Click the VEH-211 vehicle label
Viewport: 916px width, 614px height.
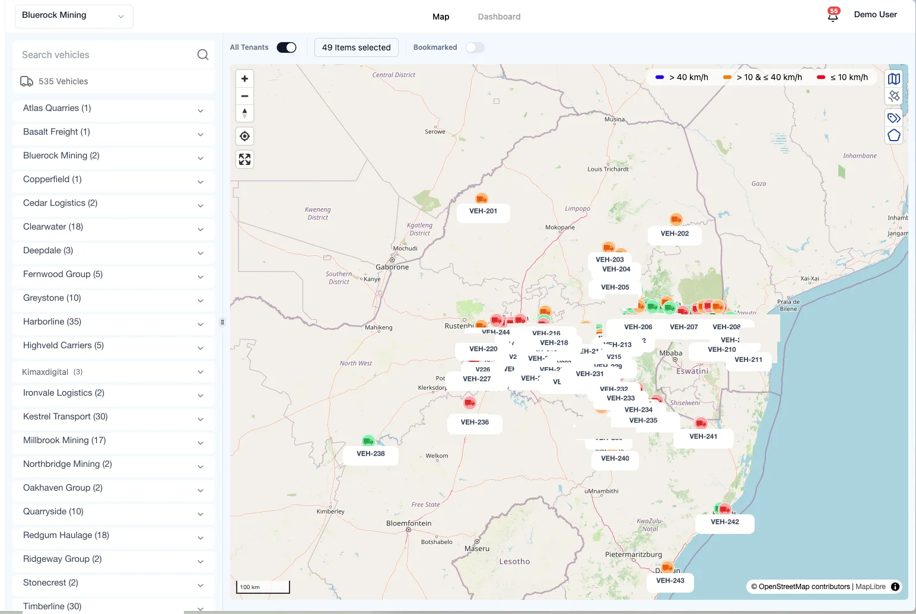pyautogui.click(x=749, y=360)
